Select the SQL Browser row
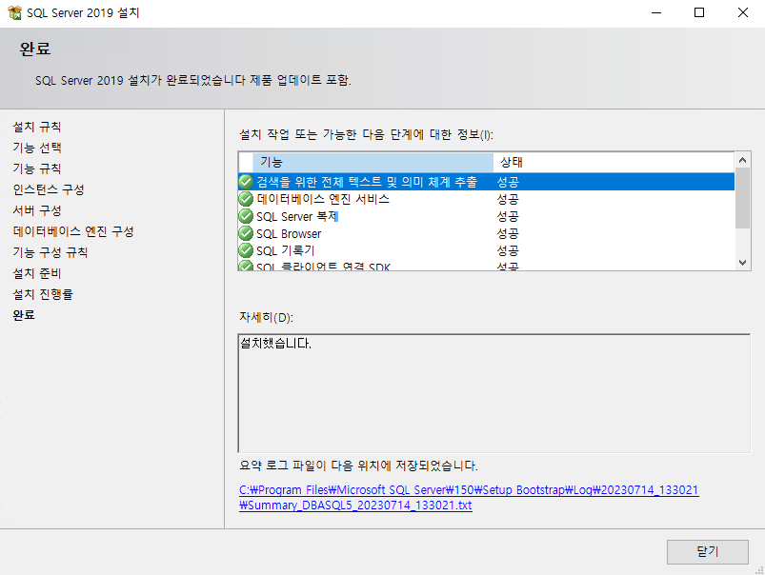 pos(487,233)
